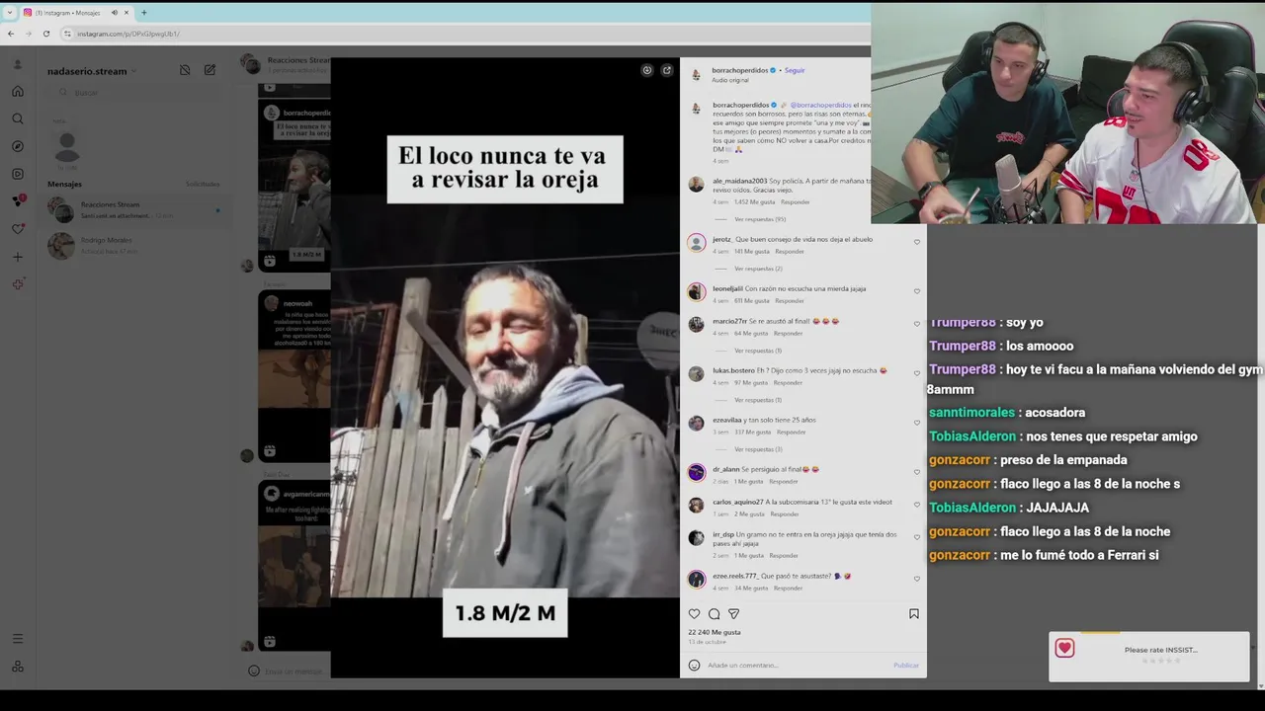Click 1,452 Me gusta on ale_maidana2003's comment
Viewport: 1265px width, 711px height.
[x=754, y=201]
